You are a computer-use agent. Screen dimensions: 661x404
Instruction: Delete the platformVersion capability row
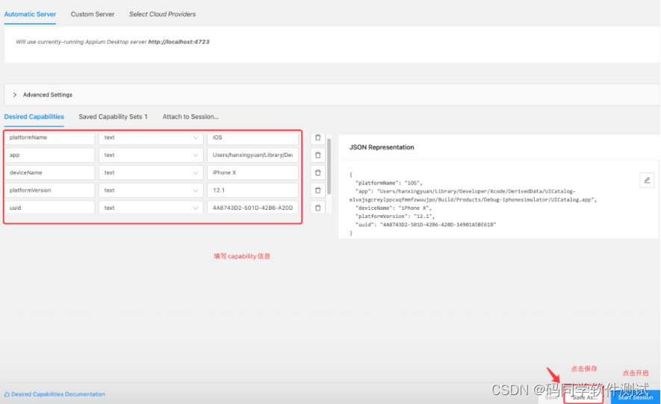[x=318, y=190]
